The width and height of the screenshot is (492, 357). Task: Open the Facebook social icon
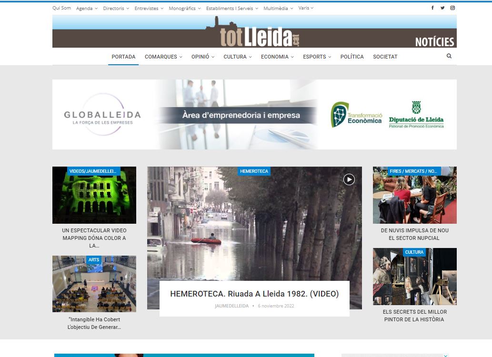coord(432,8)
